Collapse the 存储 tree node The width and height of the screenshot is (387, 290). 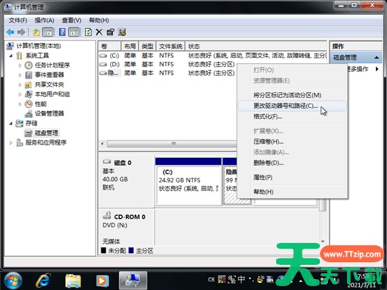[x=10, y=123]
